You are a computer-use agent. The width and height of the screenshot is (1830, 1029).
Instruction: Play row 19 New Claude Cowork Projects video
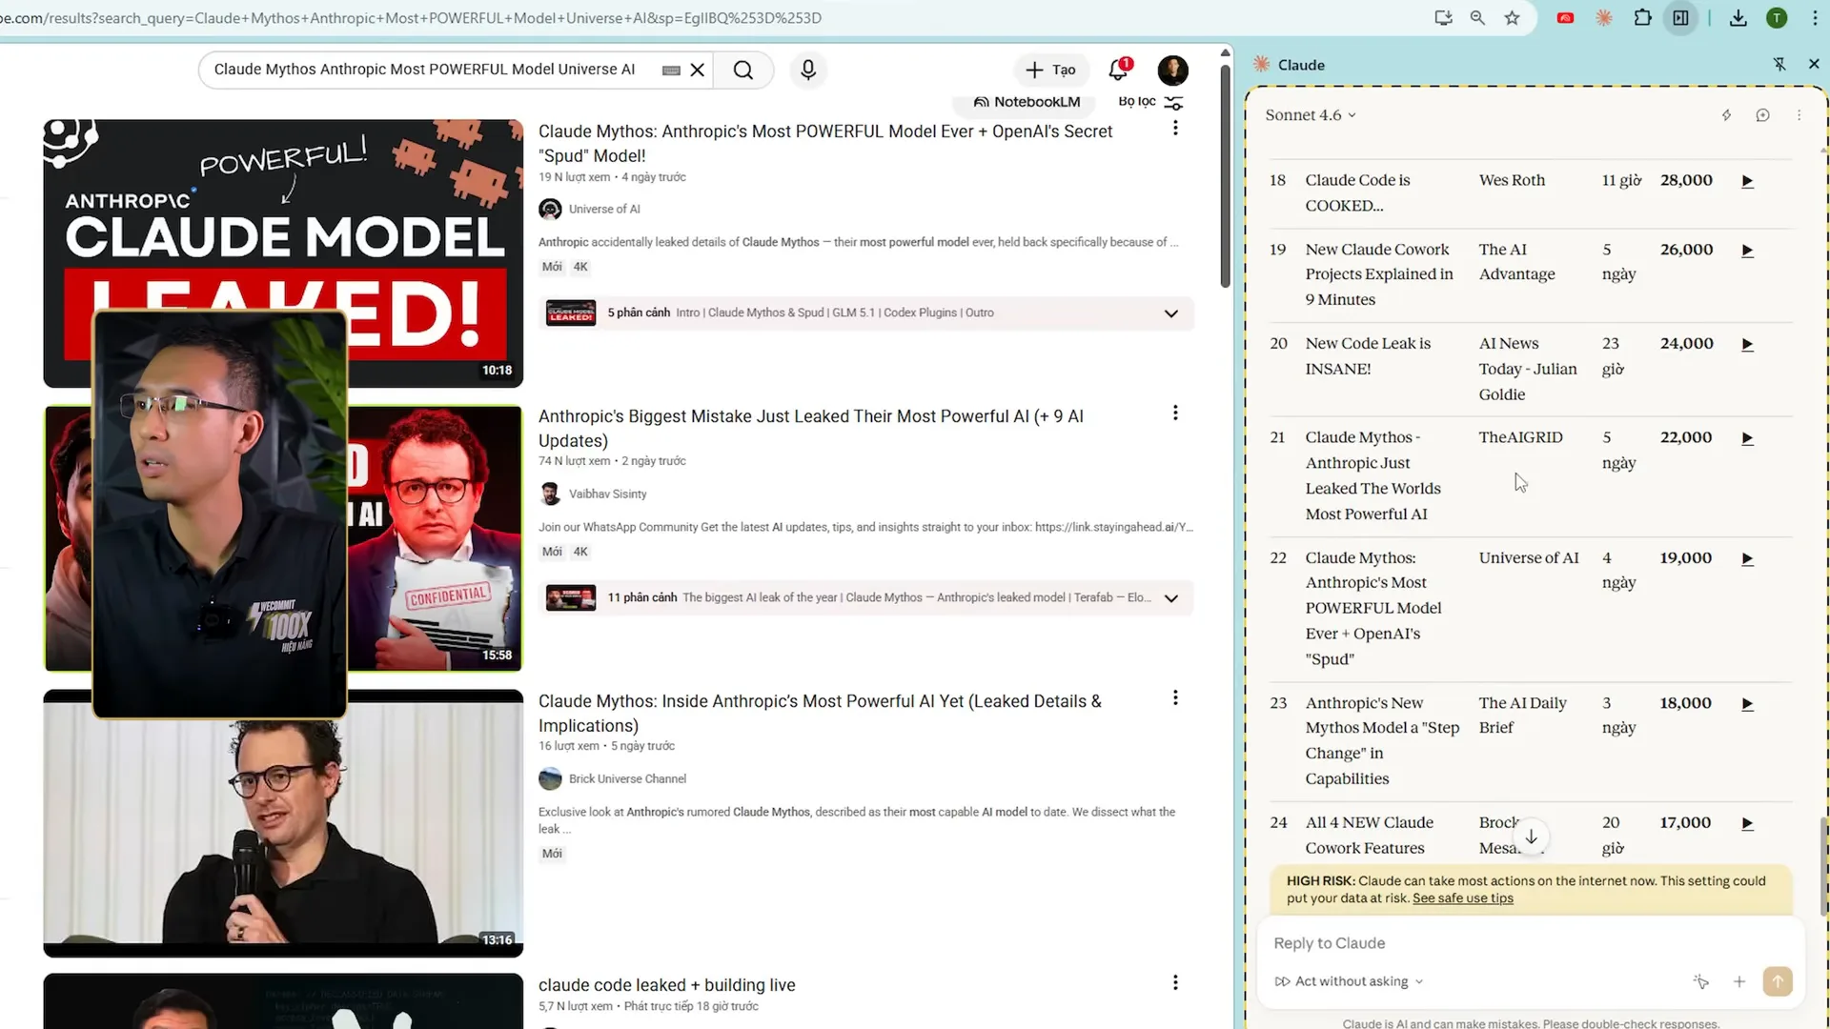[x=1747, y=251]
